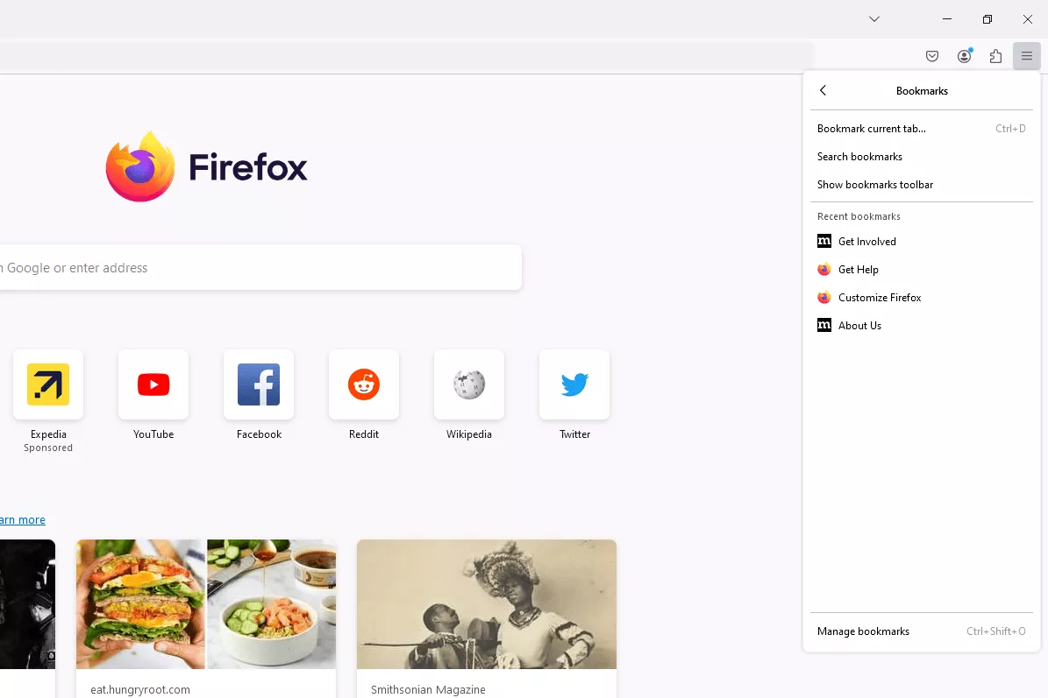Open the Customize Firefox bookmark
The width and height of the screenshot is (1048, 698).
(879, 298)
